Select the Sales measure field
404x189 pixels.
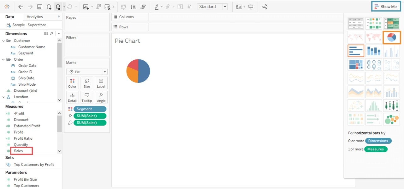(18, 151)
